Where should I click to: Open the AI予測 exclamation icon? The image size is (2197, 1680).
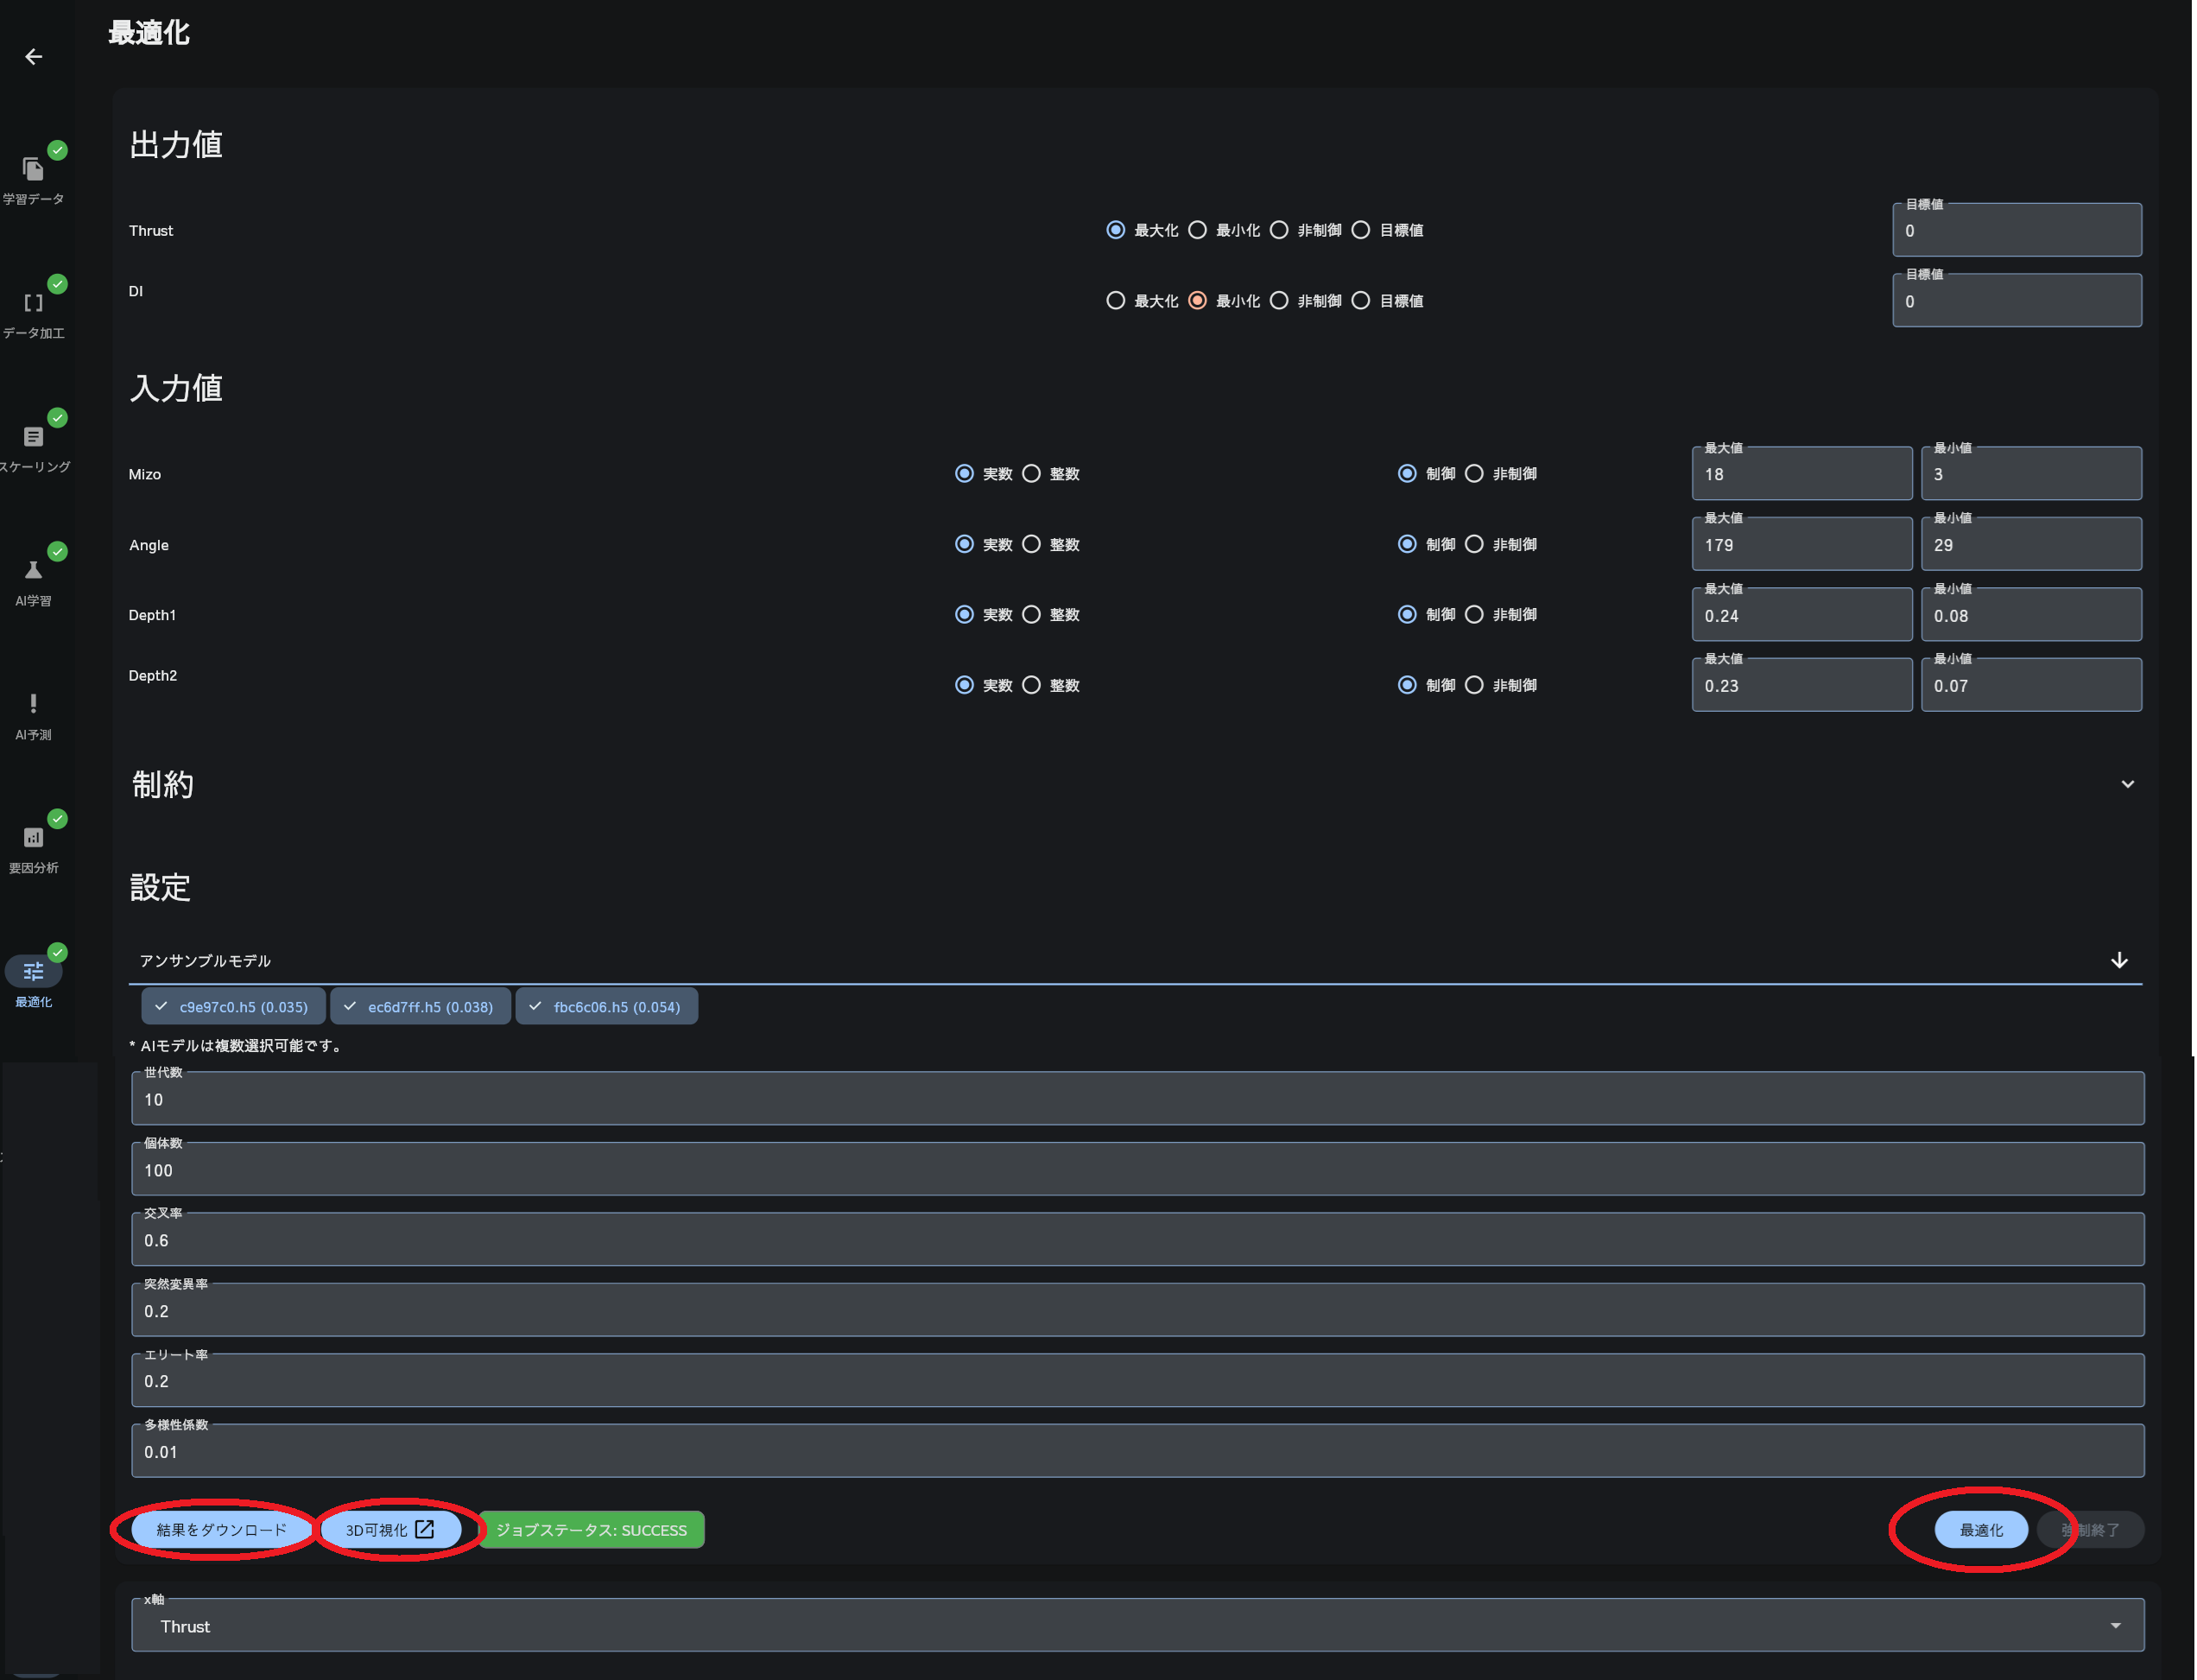tap(33, 704)
